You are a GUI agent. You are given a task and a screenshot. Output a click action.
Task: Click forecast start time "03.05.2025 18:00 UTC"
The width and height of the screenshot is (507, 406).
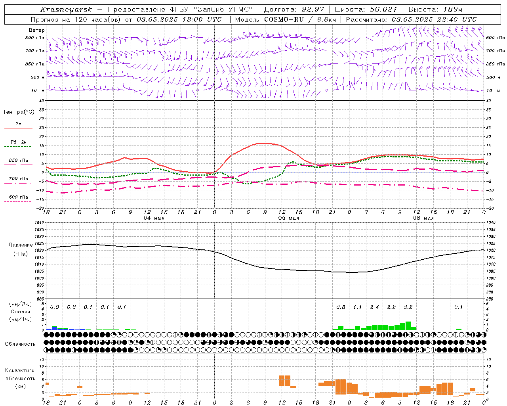click(179, 19)
